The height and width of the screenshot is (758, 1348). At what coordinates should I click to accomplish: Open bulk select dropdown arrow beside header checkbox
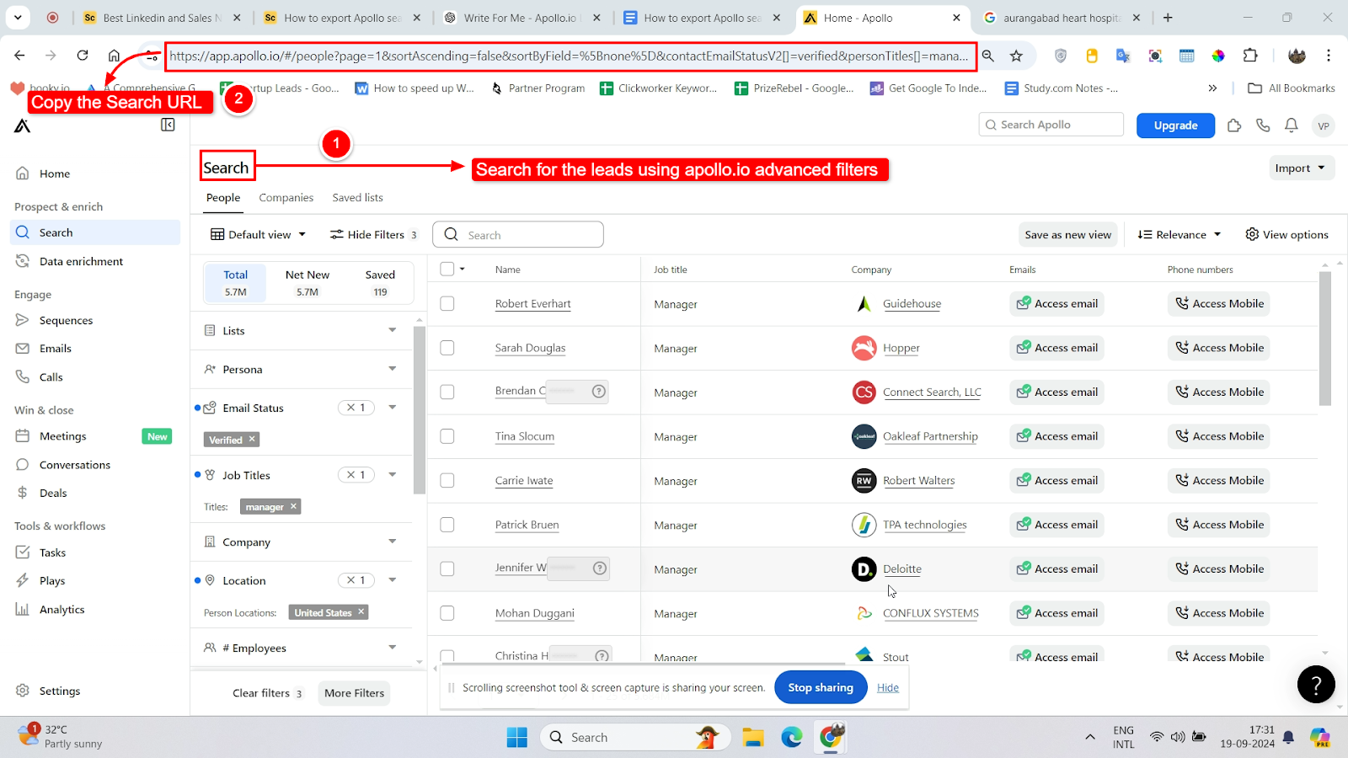pyautogui.click(x=463, y=269)
